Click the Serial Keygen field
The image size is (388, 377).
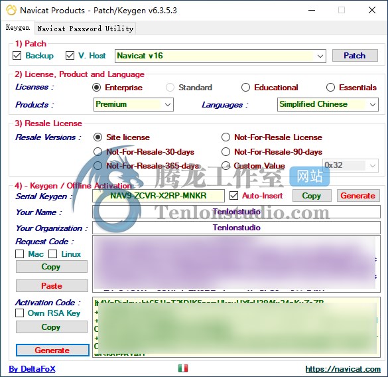pos(159,196)
